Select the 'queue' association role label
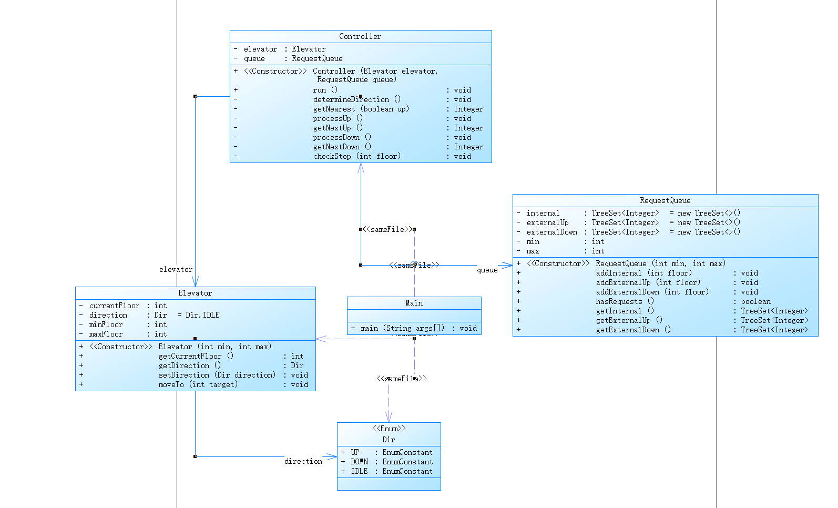The image size is (838, 508). click(x=487, y=270)
